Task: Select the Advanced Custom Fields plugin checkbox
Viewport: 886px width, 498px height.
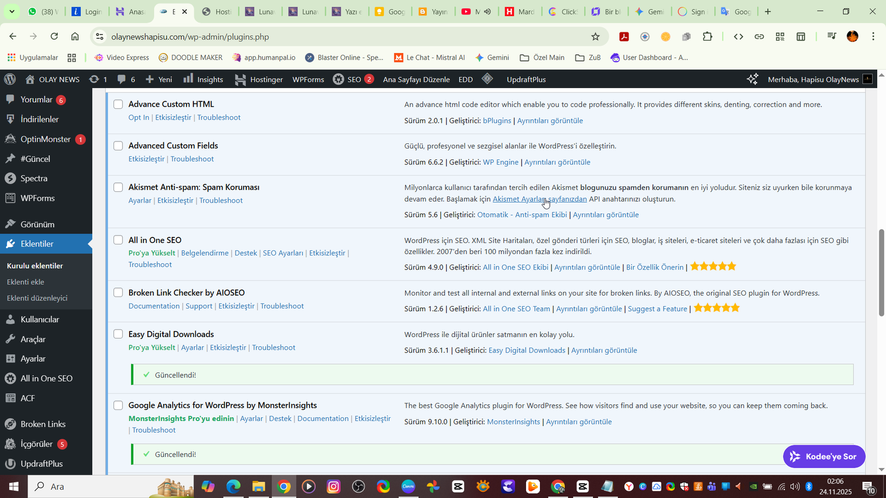Action: coord(118,146)
